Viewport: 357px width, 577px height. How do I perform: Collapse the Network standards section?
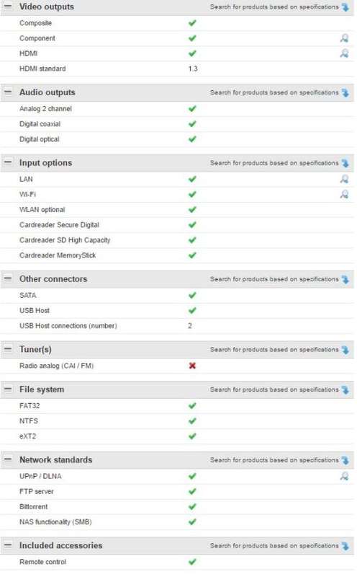(x=8, y=459)
